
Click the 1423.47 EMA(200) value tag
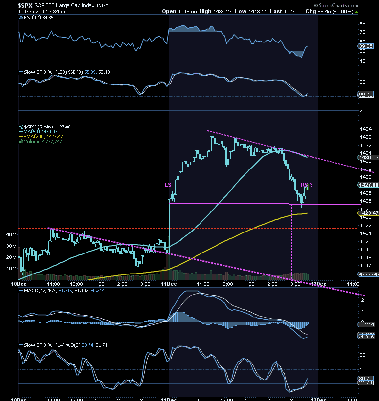tap(368, 213)
